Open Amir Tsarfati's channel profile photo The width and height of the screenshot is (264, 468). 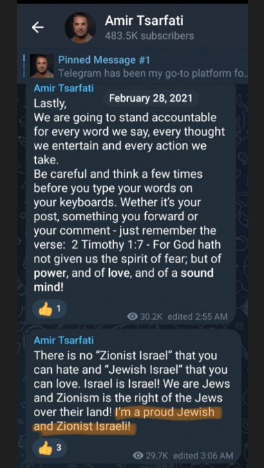point(80,28)
